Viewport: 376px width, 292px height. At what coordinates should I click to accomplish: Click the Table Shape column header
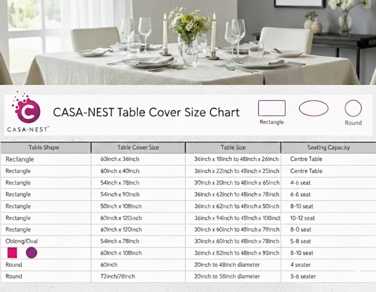tap(44, 147)
